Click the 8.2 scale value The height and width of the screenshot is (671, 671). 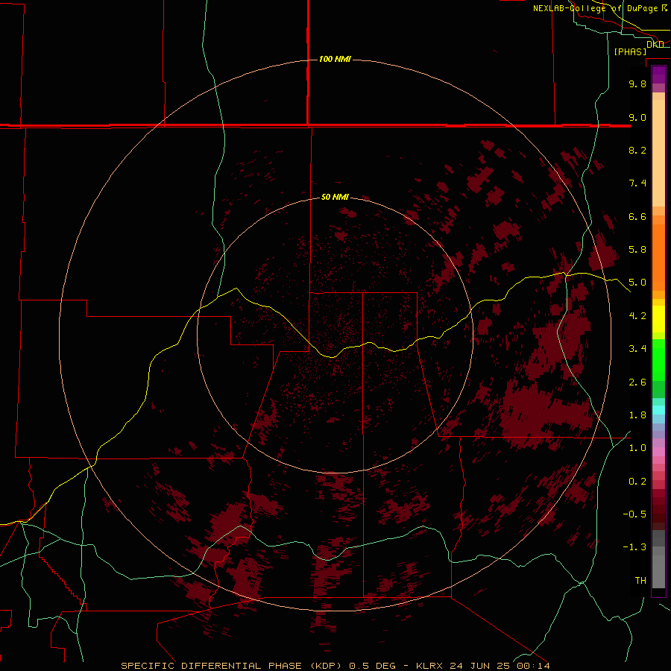[637, 150]
